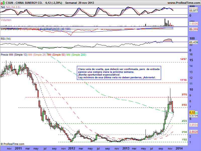Click the 2011 year label on time axis

[x=18, y=148]
